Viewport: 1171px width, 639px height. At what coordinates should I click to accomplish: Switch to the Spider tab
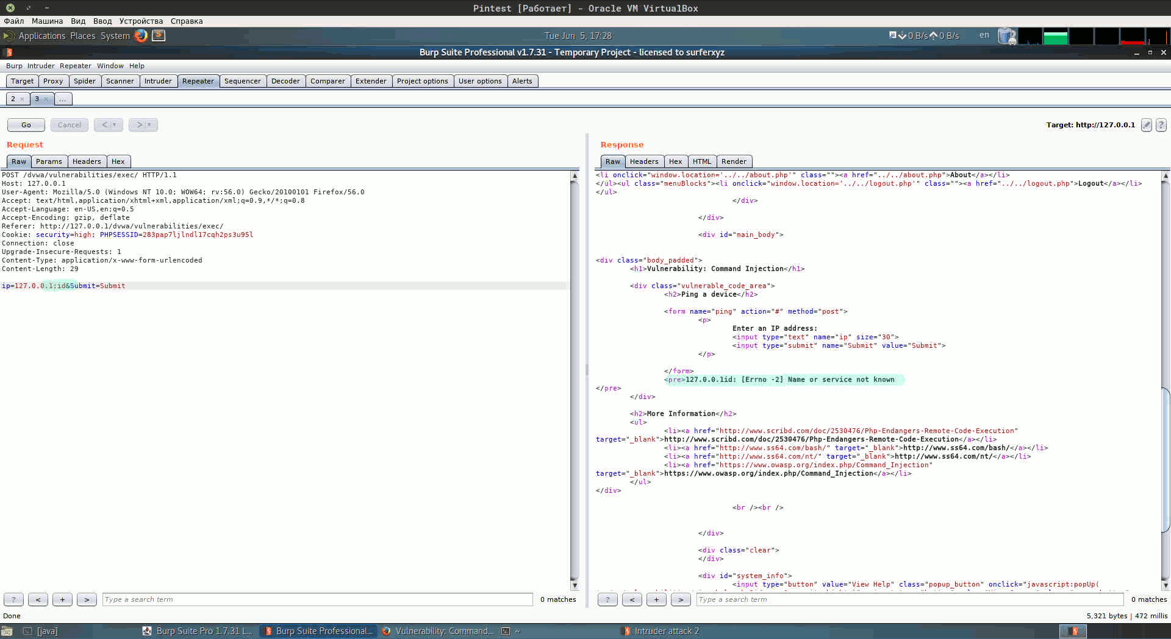tap(85, 81)
